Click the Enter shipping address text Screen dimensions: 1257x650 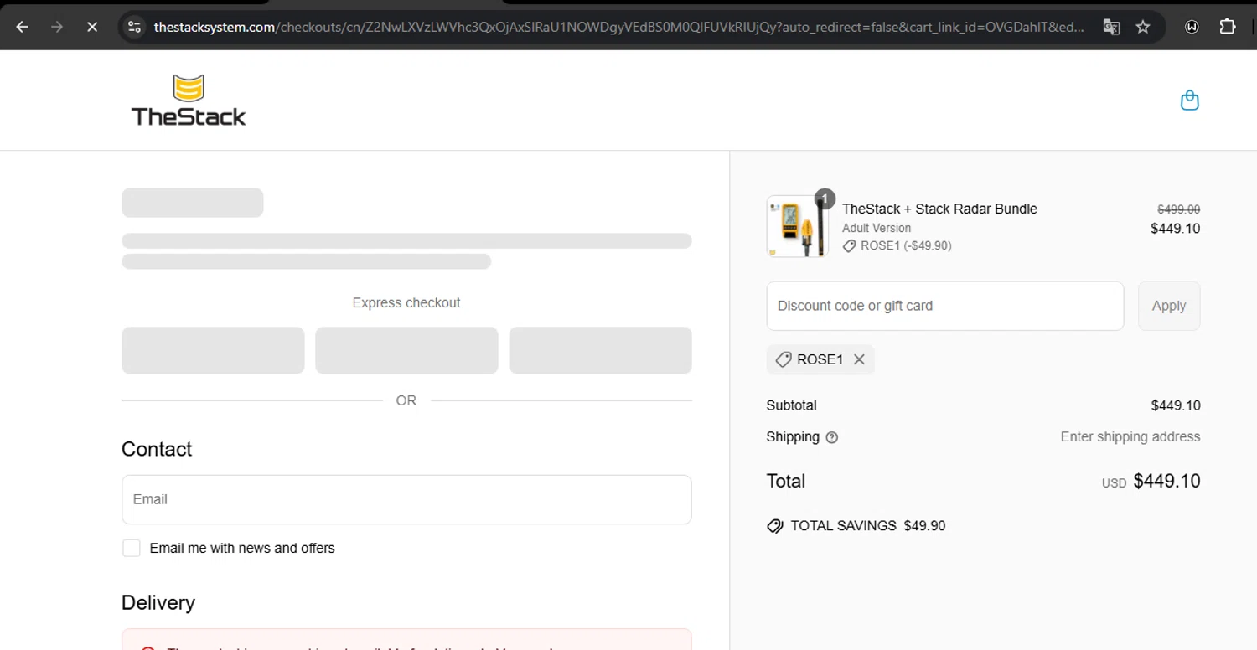click(x=1130, y=436)
